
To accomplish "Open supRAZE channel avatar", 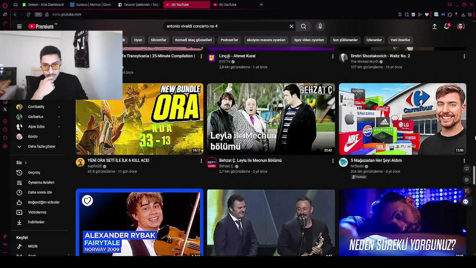I will coord(80,162).
